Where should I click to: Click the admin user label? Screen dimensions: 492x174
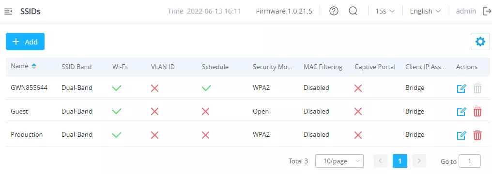pos(466,11)
